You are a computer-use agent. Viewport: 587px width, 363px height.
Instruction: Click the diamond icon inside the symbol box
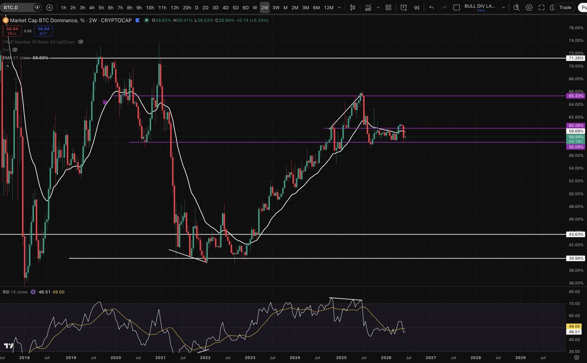38,7
